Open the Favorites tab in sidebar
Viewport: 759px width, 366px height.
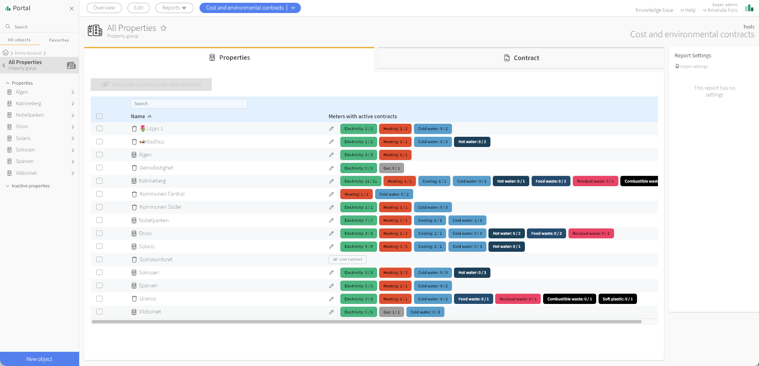click(59, 40)
